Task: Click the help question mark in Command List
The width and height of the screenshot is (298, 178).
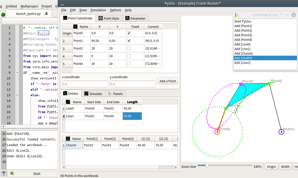Action: pos(281,15)
